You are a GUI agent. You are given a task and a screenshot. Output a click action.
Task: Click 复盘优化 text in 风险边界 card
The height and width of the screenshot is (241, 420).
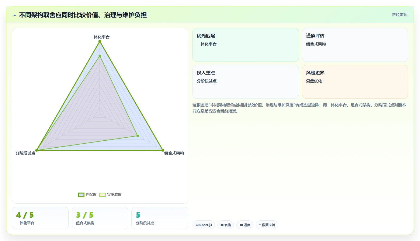coord(314,81)
